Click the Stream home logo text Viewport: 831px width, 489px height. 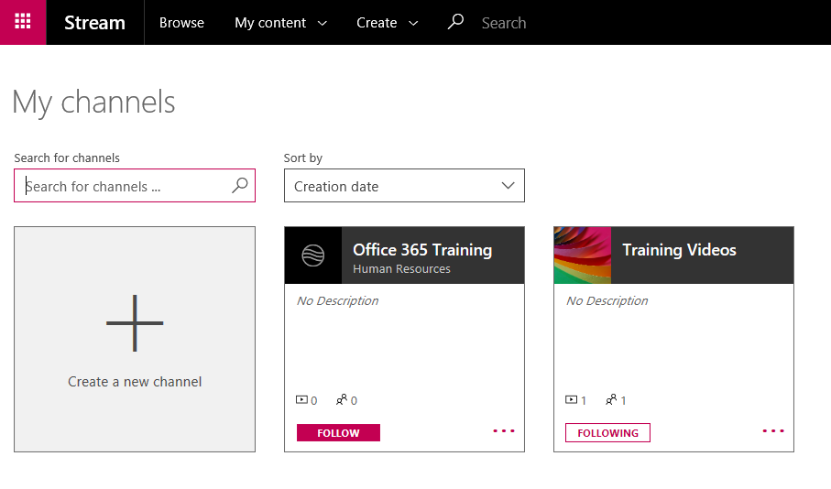(x=94, y=23)
